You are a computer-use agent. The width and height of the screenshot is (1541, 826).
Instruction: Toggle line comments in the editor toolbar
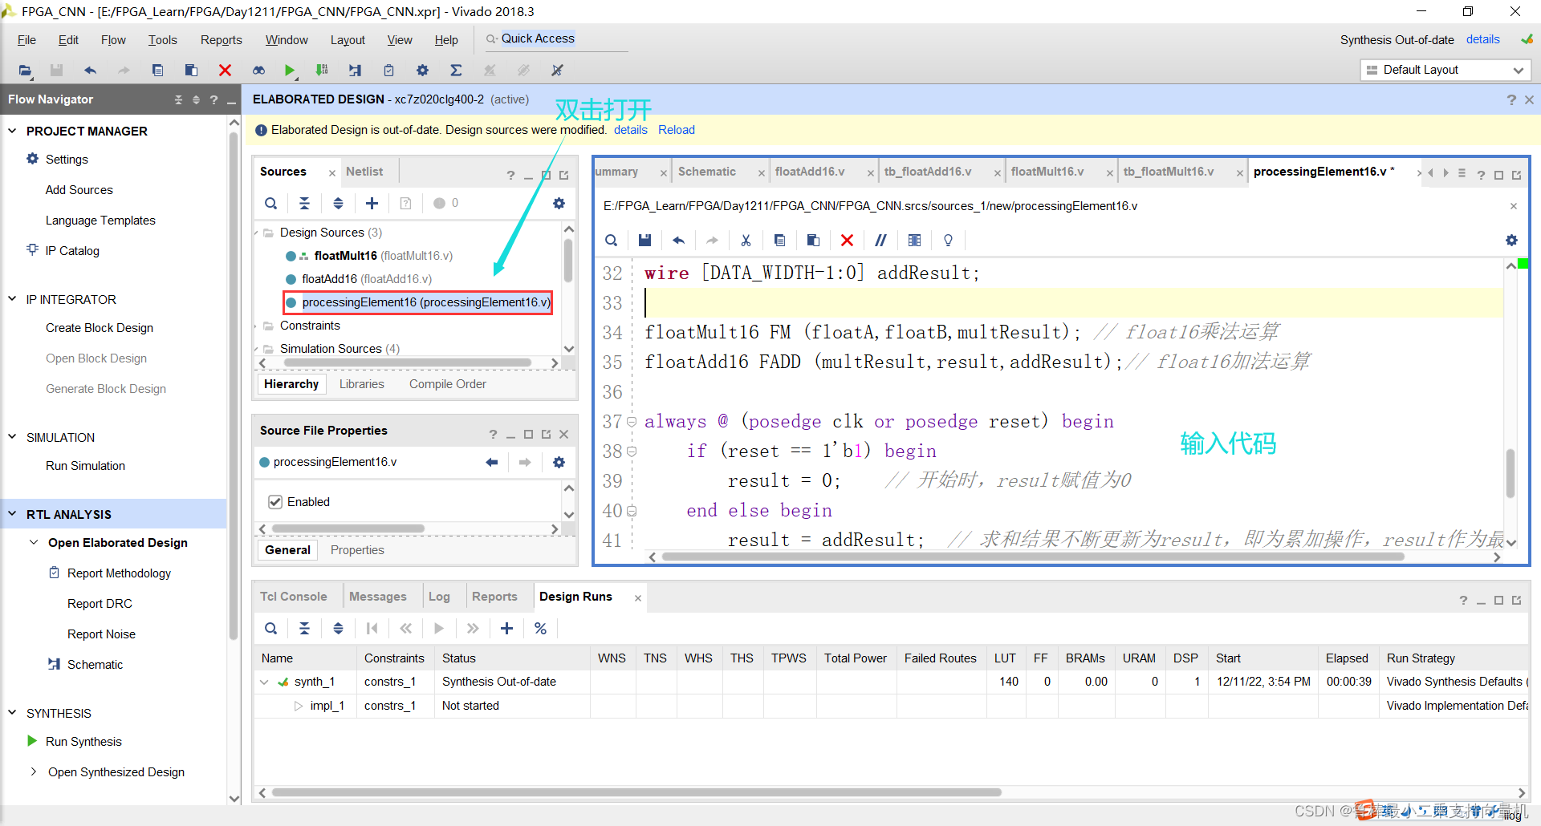click(880, 241)
